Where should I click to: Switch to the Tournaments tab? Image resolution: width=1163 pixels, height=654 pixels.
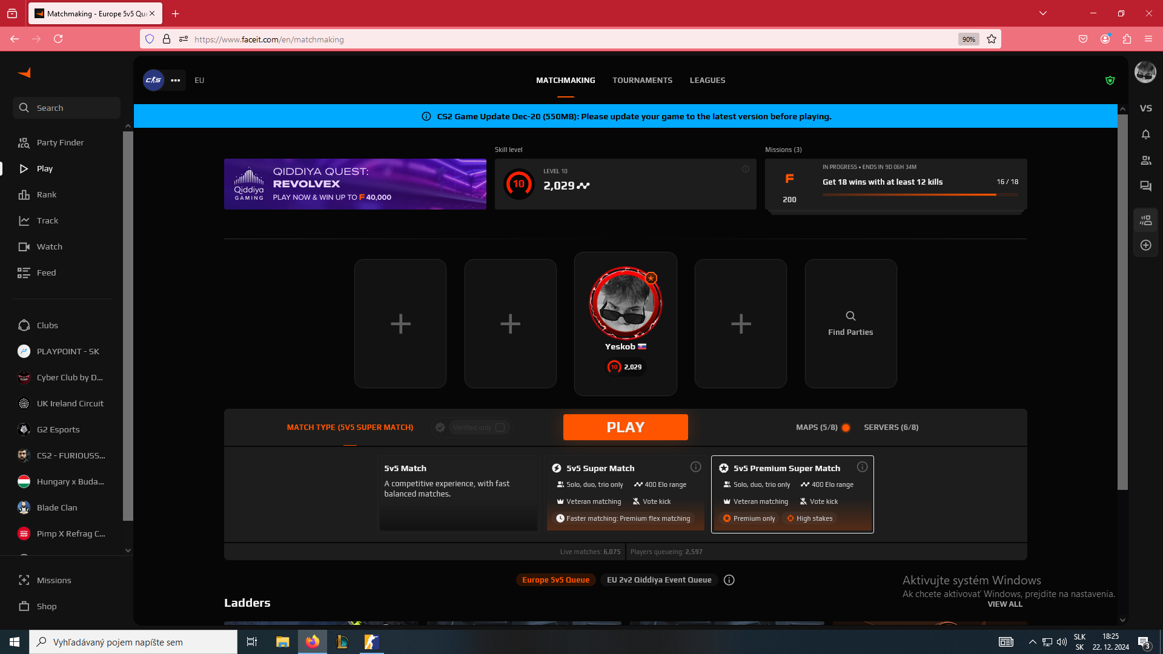(x=642, y=81)
